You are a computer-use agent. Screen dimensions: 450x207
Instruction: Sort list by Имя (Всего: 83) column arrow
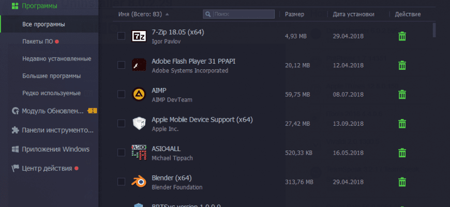pos(167,14)
